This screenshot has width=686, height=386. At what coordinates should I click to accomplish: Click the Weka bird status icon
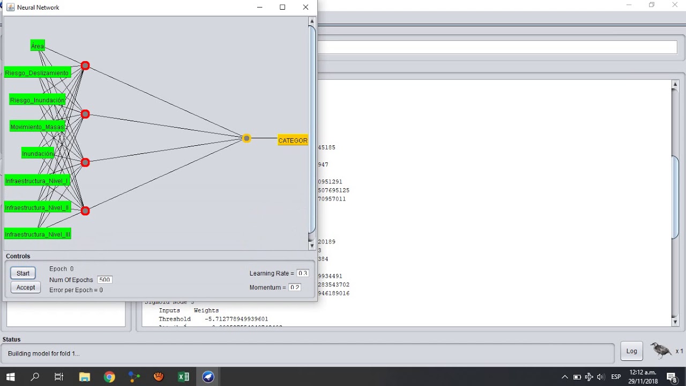(x=661, y=351)
